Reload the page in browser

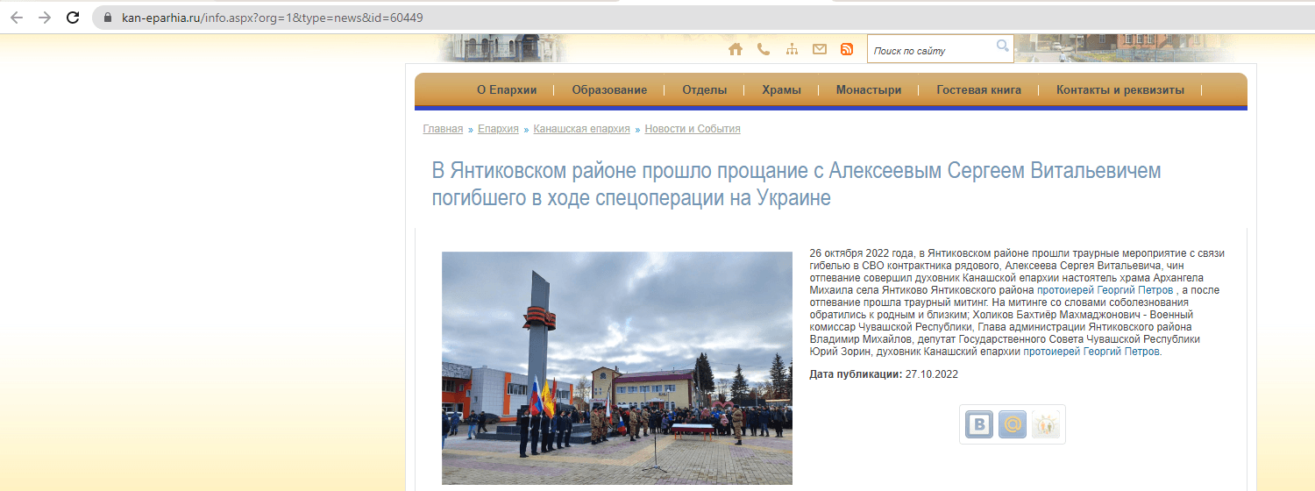pyautogui.click(x=74, y=18)
